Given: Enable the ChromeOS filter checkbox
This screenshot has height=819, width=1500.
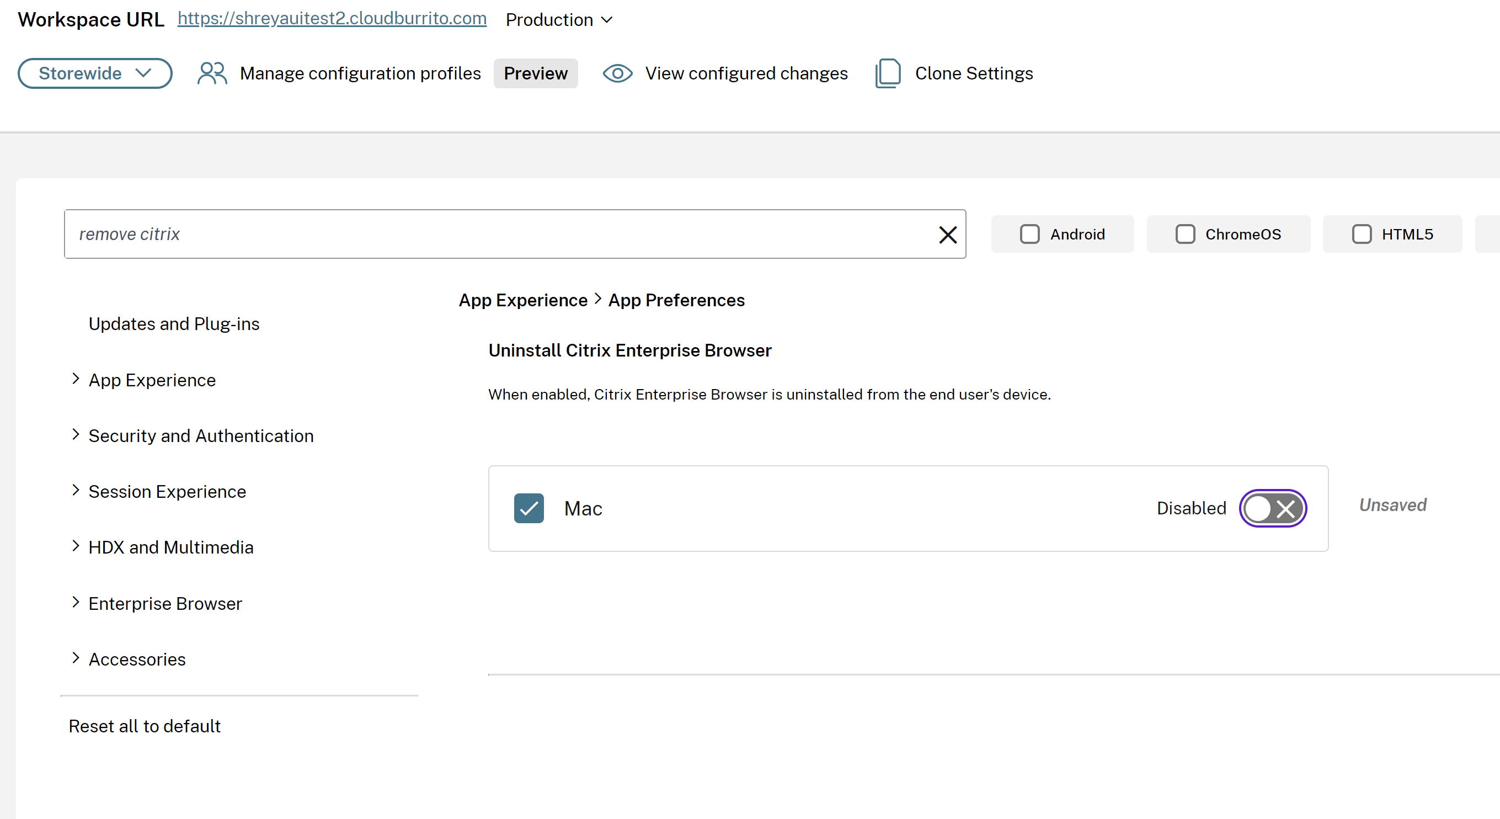Looking at the screenshot, I should click(1185, 234).
